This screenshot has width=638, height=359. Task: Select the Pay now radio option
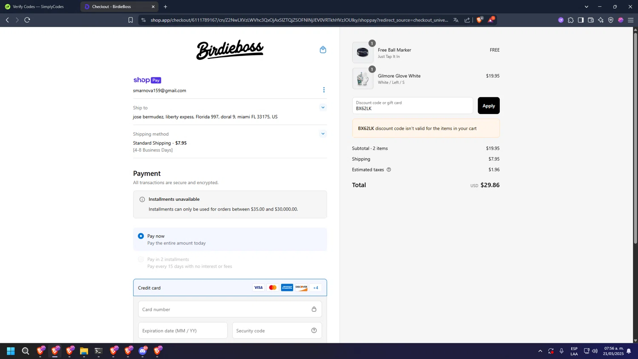click(141, 236)
